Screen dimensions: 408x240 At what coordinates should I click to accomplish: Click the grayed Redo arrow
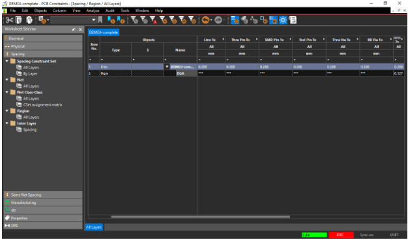(218, 20)
